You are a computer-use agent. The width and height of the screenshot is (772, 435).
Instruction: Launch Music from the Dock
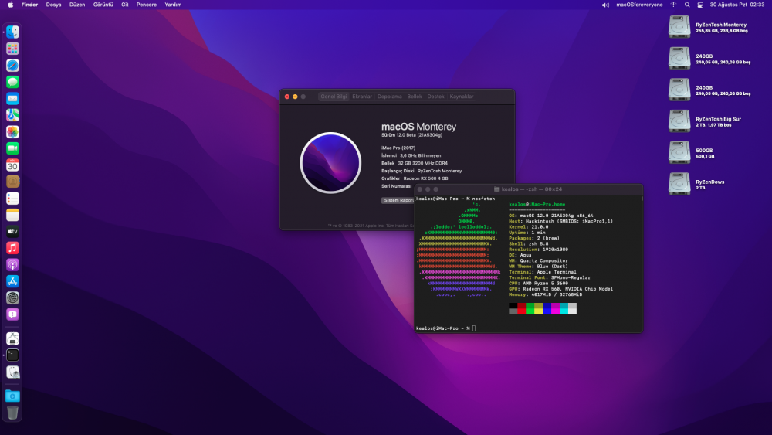pos(13,248)
